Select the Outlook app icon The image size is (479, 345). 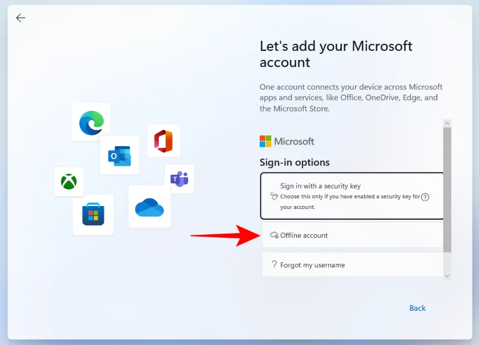point(119,155)
